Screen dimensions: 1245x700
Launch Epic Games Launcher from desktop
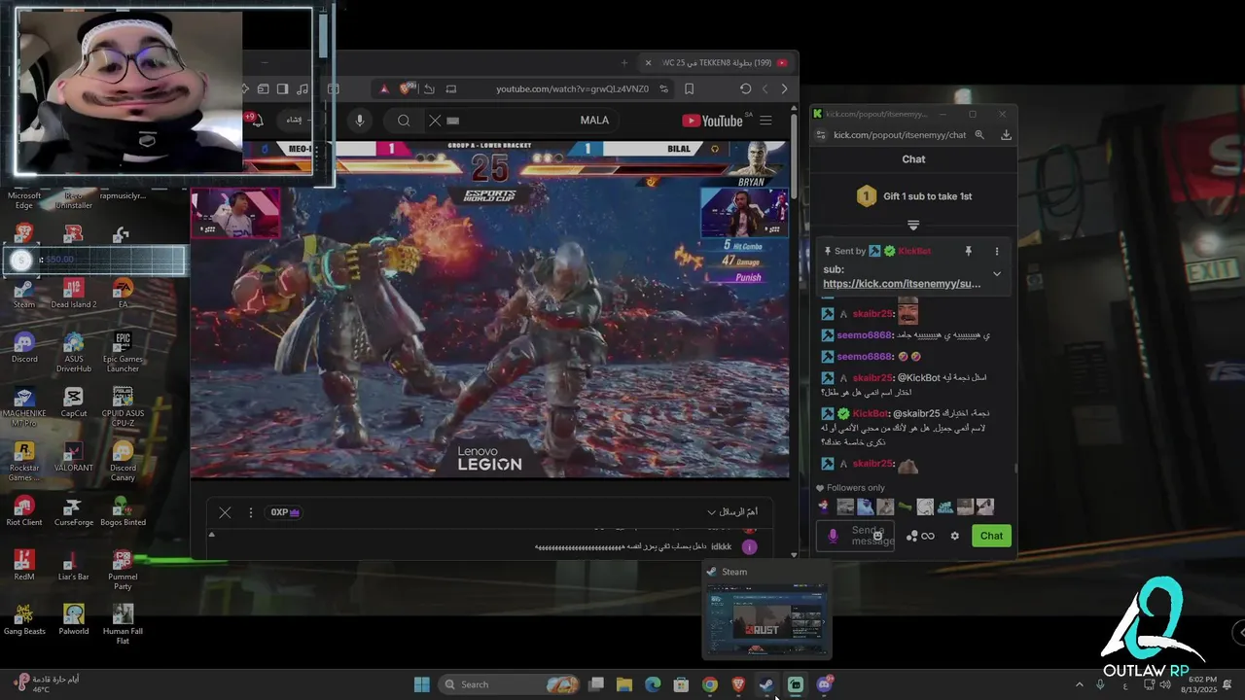point(123,352)
